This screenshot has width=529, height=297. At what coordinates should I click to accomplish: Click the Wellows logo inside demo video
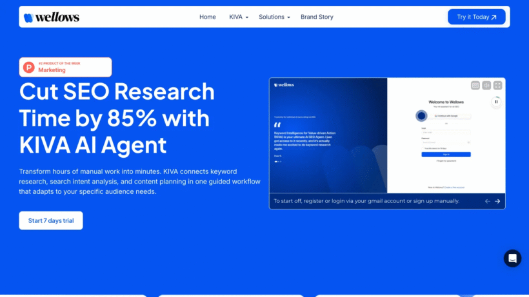point(284,85)
